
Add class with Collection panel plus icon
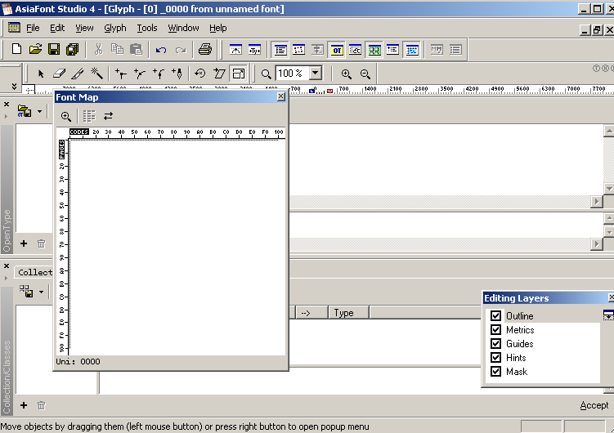click(24, 405)
